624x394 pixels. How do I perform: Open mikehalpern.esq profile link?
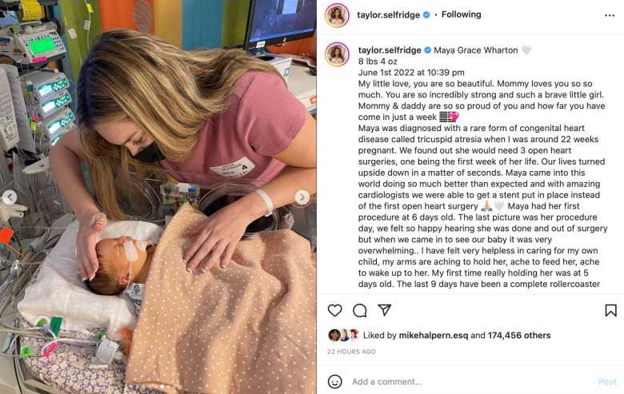(434, 336)
